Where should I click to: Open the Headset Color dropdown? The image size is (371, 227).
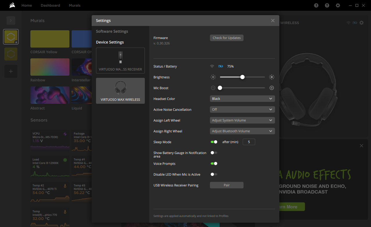242,99
